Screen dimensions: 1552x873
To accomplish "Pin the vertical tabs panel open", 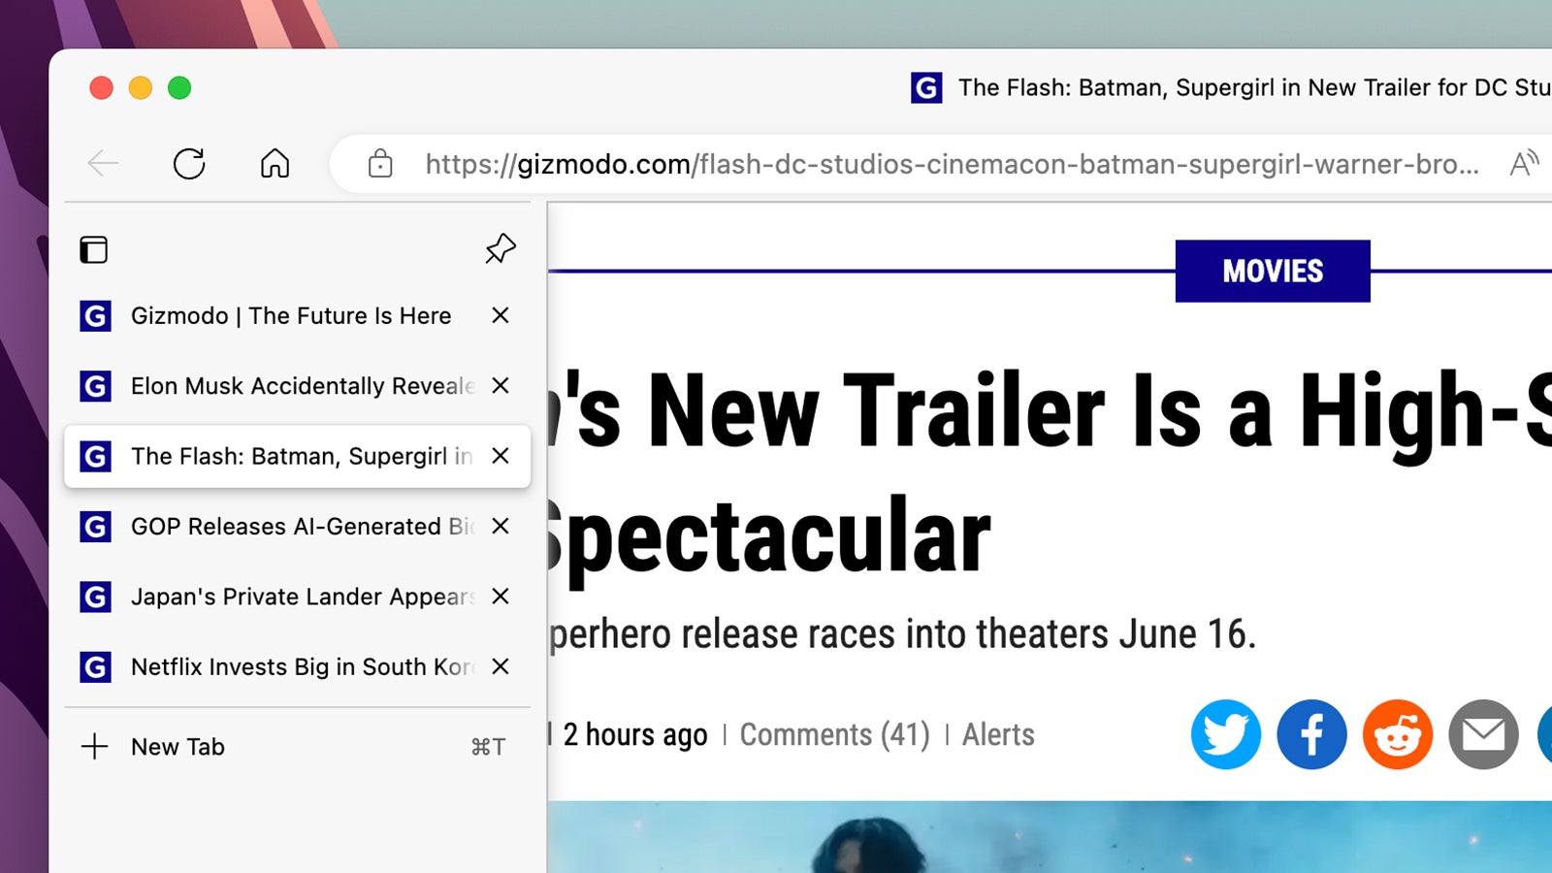I will coord(500,249).
